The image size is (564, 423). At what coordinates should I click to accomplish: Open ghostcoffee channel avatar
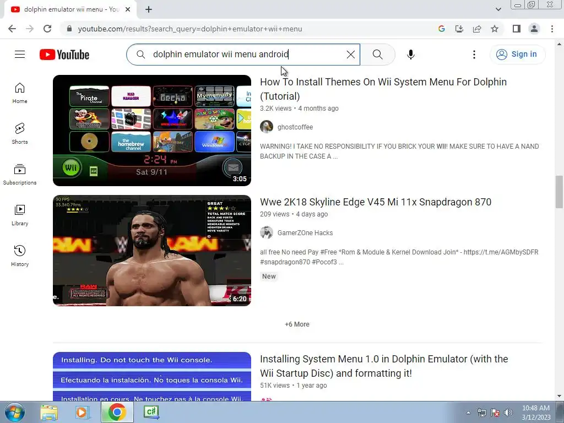click(267, 127)
